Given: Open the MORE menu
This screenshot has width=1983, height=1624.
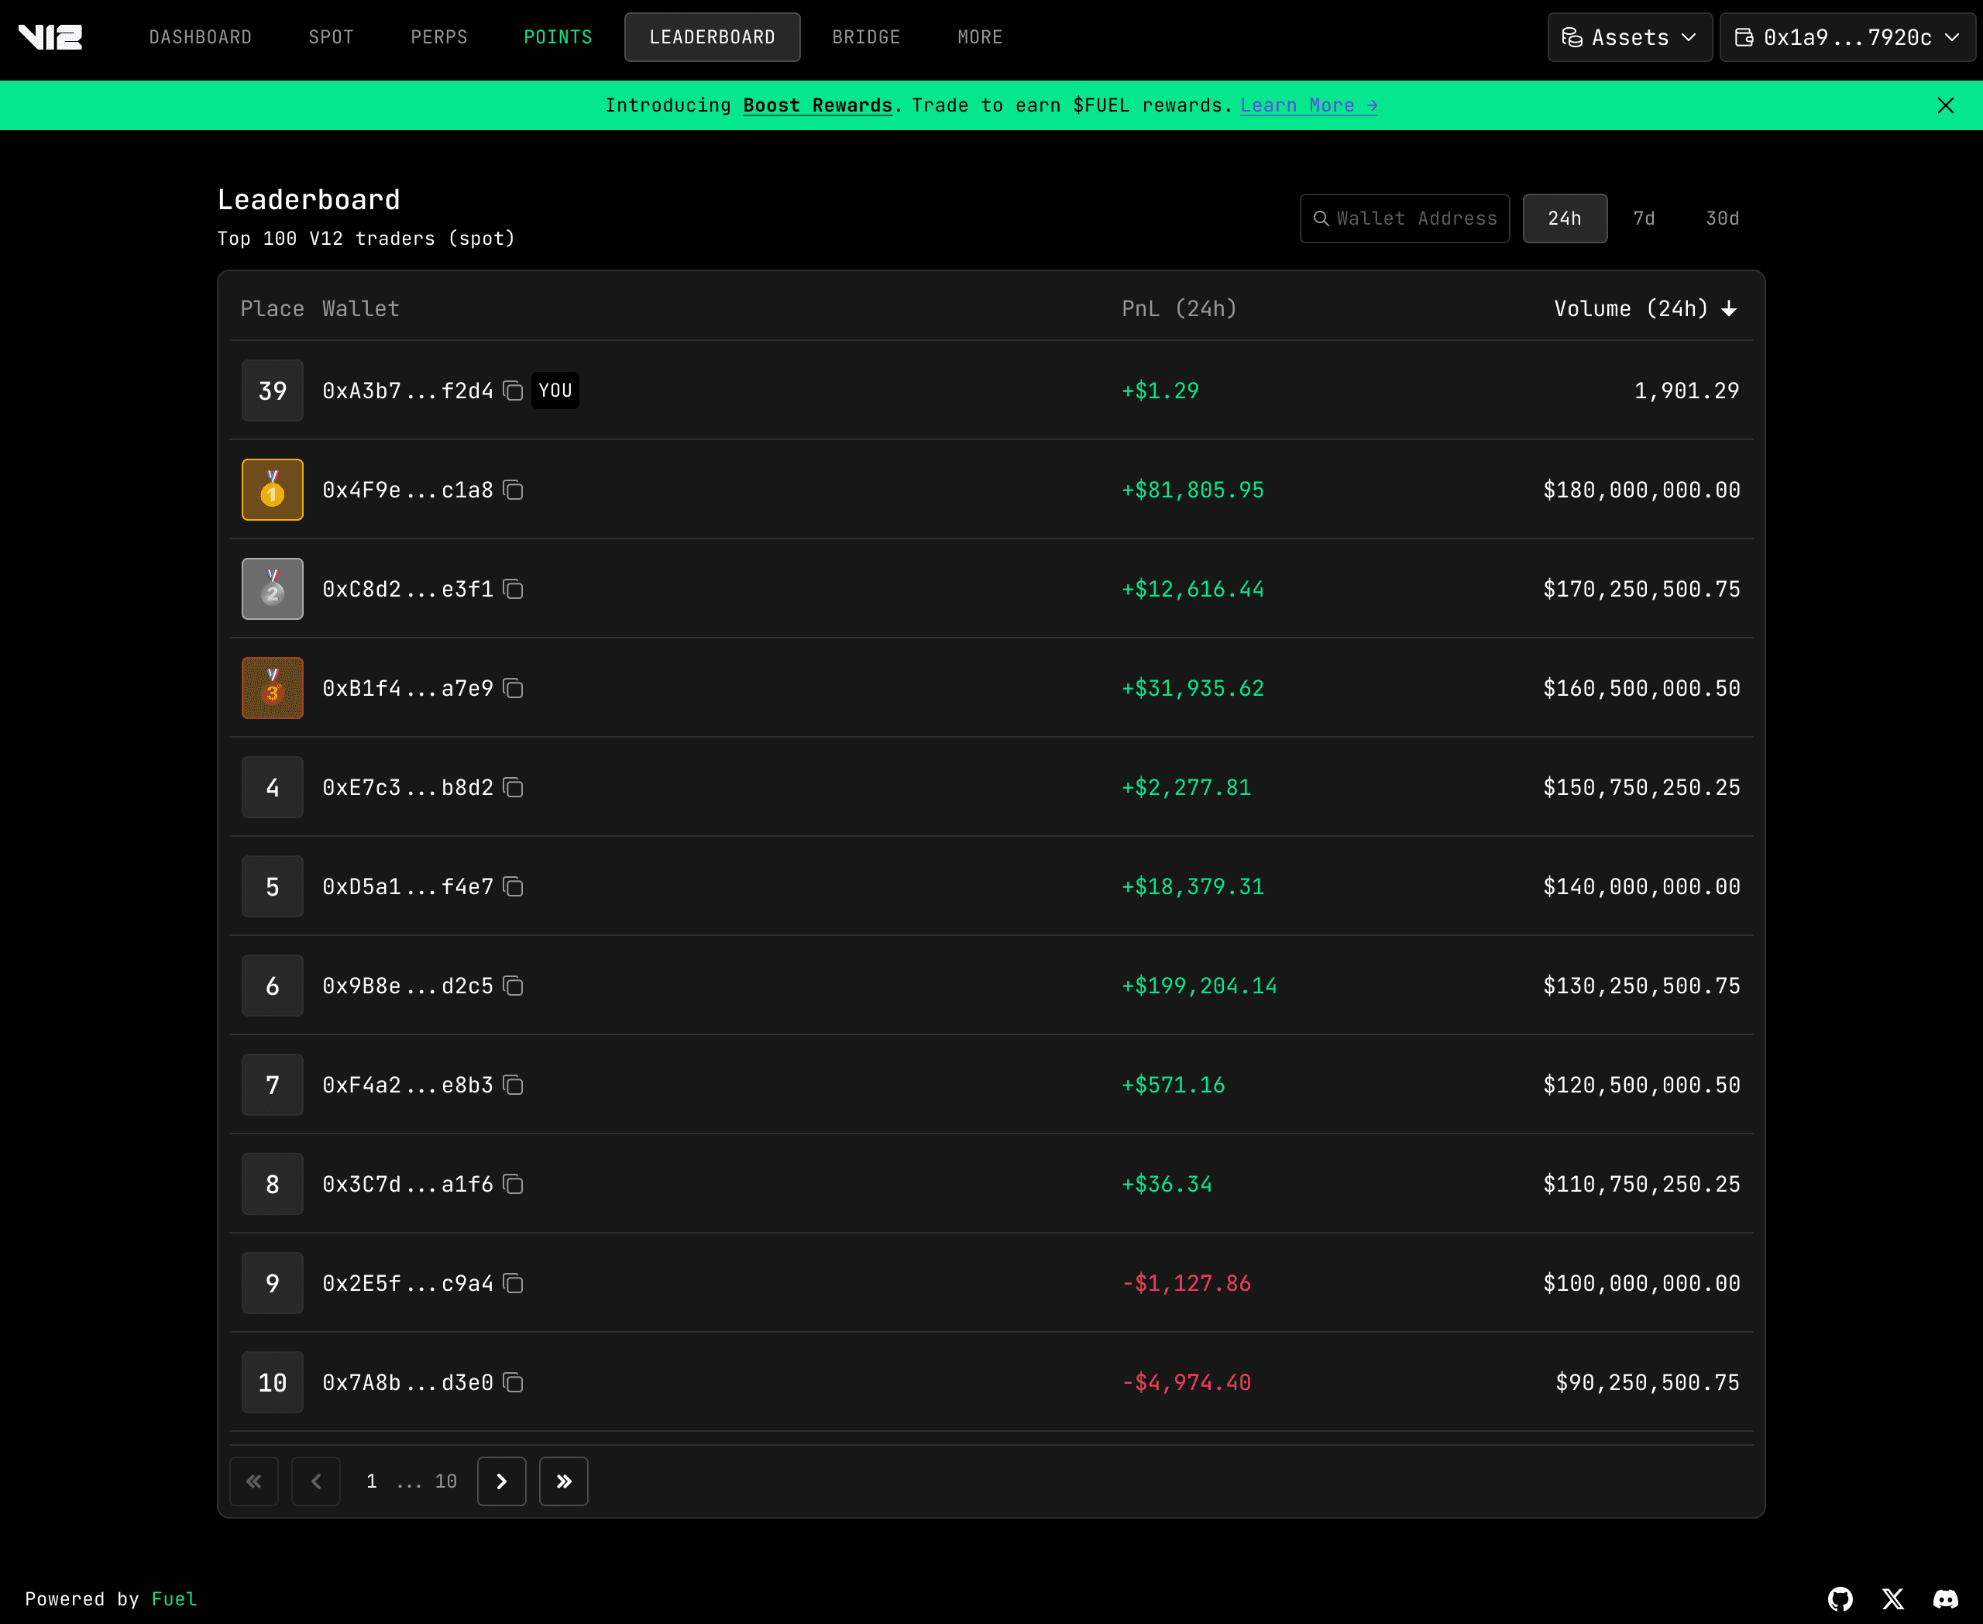Looking at the screenshot, I should [x=979, y=37].
